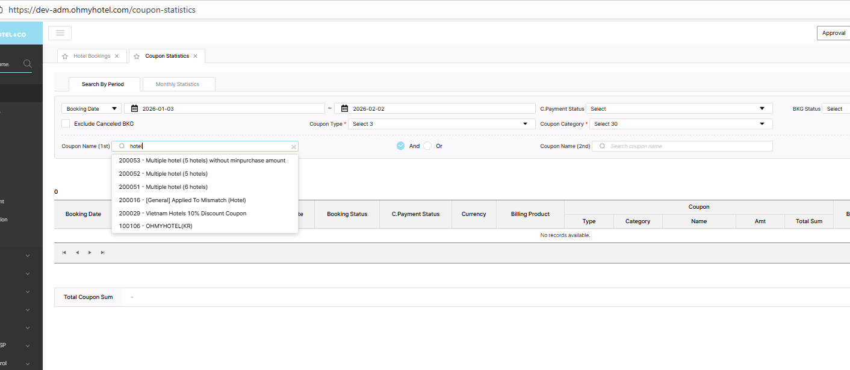Screen dimensions: 850x370
Task: Click the Approval button
Action: click(833, 33)
